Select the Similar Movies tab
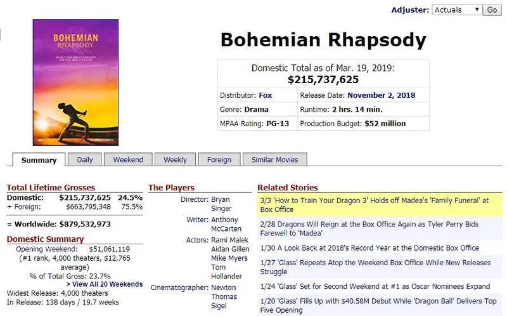The height and width of the screenshot is (316, 507). pyautogui.click(x=275, y=160)
